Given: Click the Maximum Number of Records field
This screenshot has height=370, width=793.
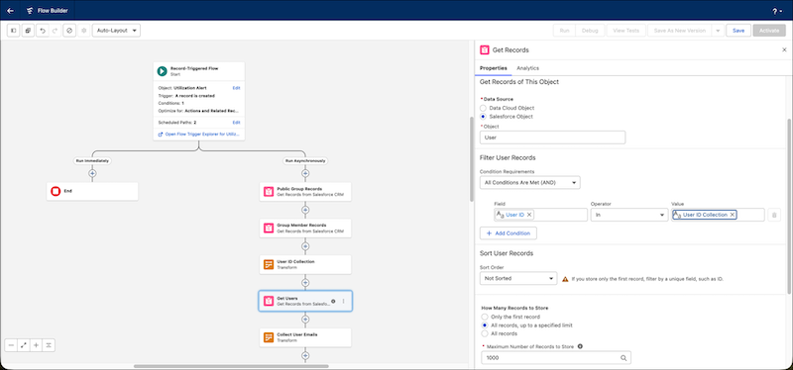Looking at the screenshot, I should [555, 358].
